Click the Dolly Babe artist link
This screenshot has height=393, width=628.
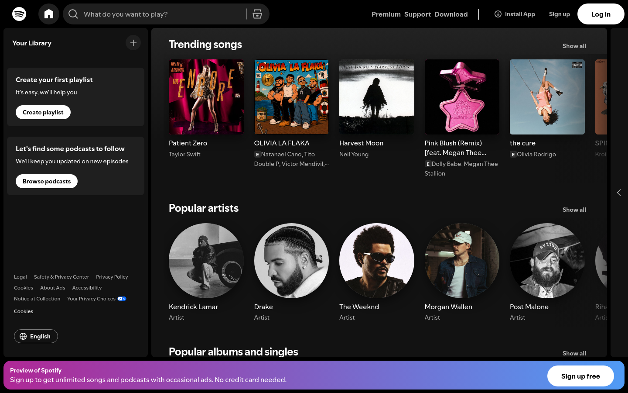tap(446, 164)
